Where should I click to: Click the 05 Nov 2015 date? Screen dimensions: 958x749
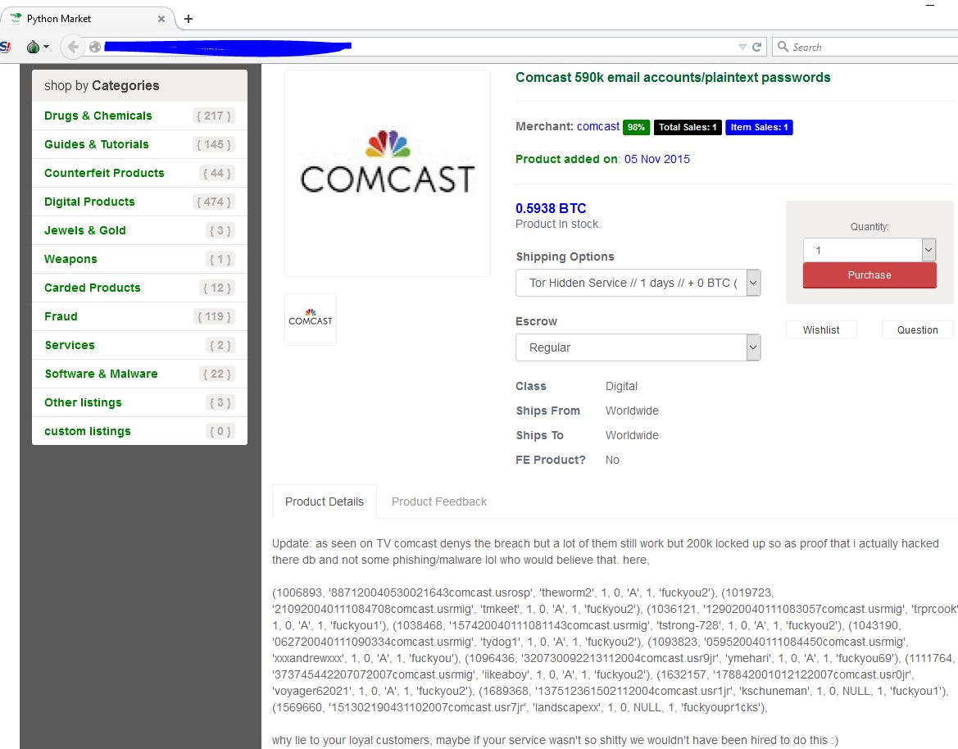coord(656,159)
